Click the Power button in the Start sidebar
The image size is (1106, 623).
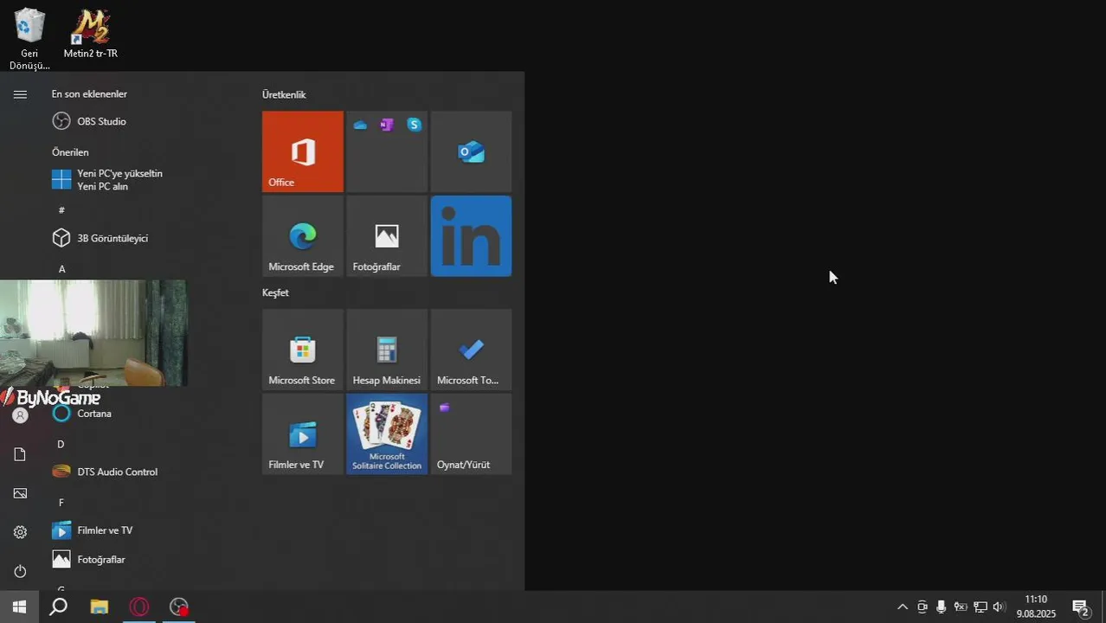click(20, 571)
